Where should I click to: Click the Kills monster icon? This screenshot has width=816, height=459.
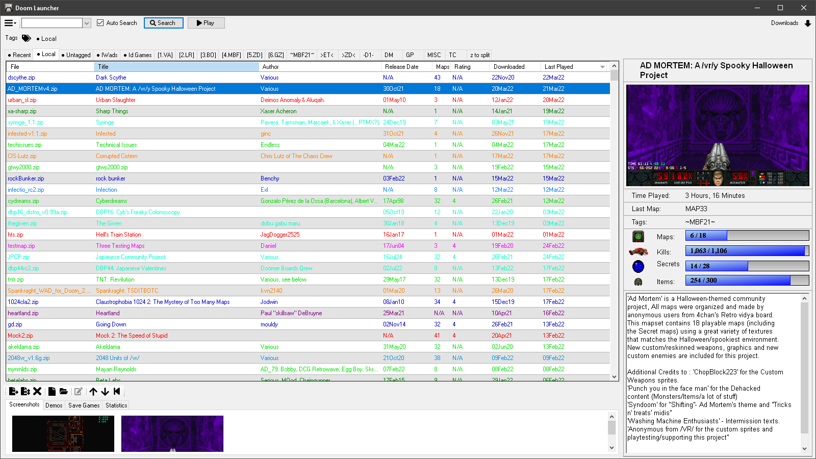point(638,251)
